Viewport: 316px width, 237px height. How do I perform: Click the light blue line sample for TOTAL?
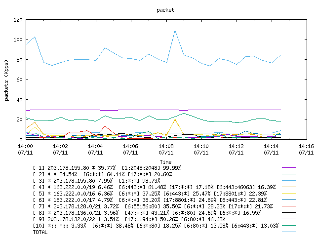click(289, 232)
